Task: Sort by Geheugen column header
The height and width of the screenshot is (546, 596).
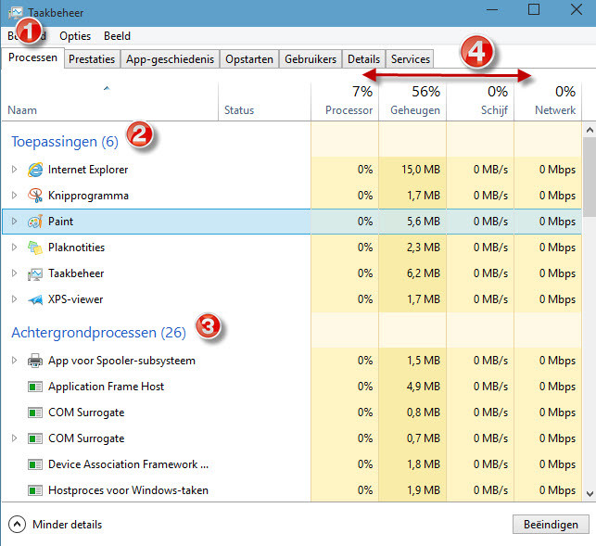Action: coord(412,101)
